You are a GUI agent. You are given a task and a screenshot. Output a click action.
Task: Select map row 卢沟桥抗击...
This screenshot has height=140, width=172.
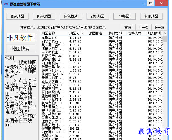pyautogui.click(x=102, y=52)
